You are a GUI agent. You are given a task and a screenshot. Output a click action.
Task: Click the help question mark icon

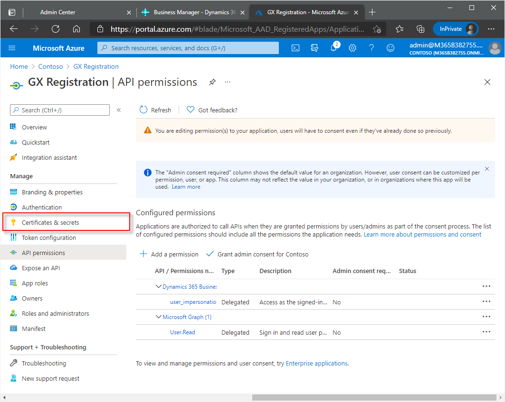(x=372, y=48)
